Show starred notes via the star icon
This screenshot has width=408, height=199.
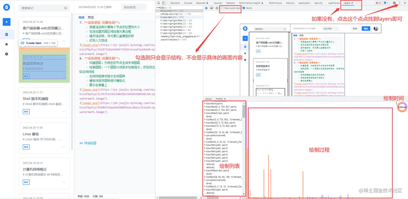point(6,44)
